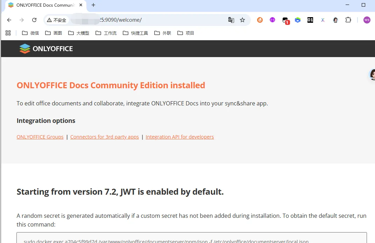
Task: Click the floating avatar at right edge
Action: (x=372, y=75)
